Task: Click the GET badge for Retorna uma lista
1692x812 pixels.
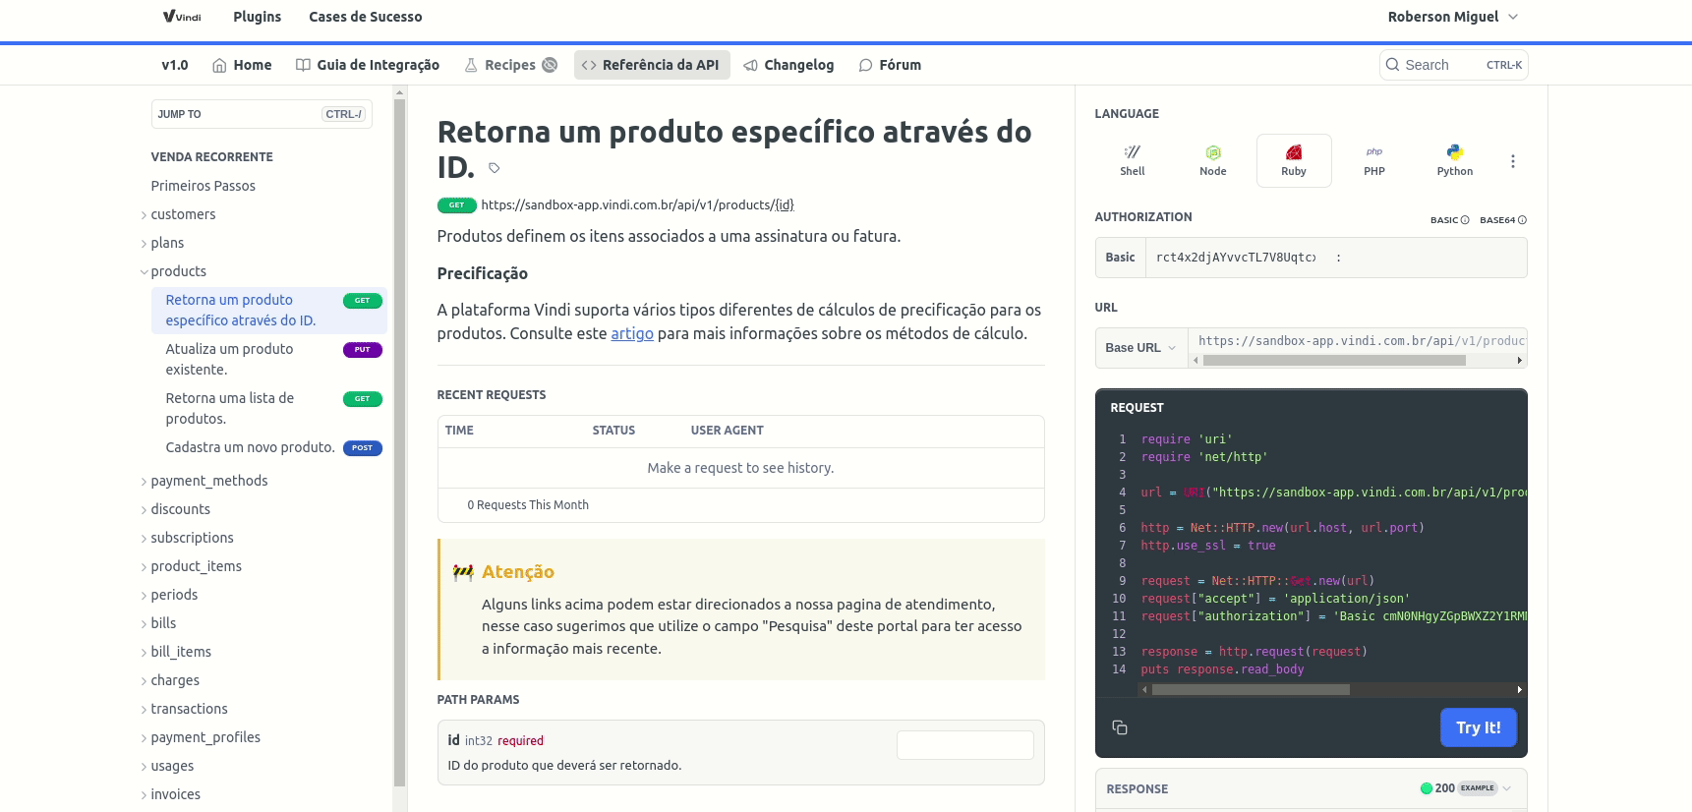Action: click(363, 399)
